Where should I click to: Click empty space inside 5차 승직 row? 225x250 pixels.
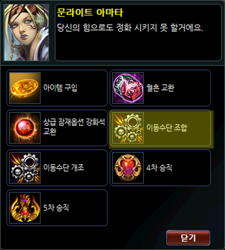point(88,208)
